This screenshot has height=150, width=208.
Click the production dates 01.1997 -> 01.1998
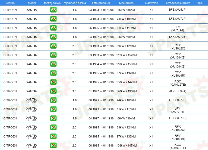(x=101, y=91)
